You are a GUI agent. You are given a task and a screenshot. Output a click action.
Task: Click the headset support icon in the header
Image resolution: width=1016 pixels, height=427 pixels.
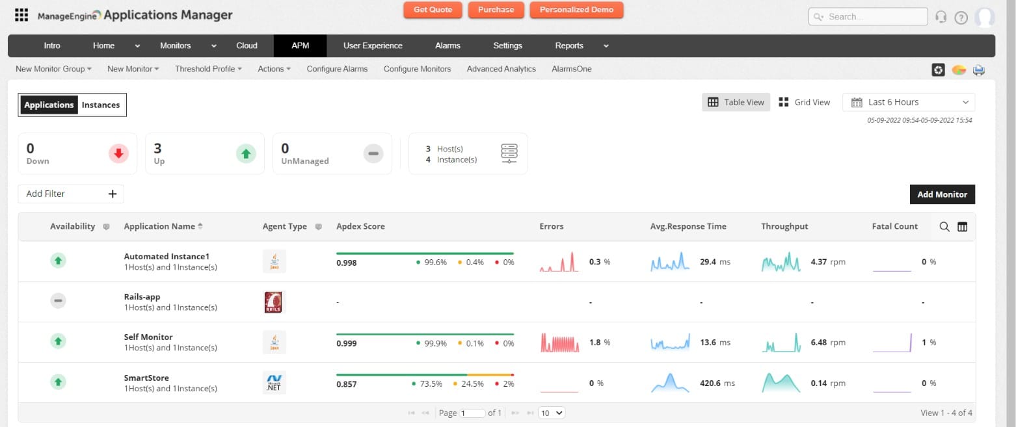(x=941, y=16)
